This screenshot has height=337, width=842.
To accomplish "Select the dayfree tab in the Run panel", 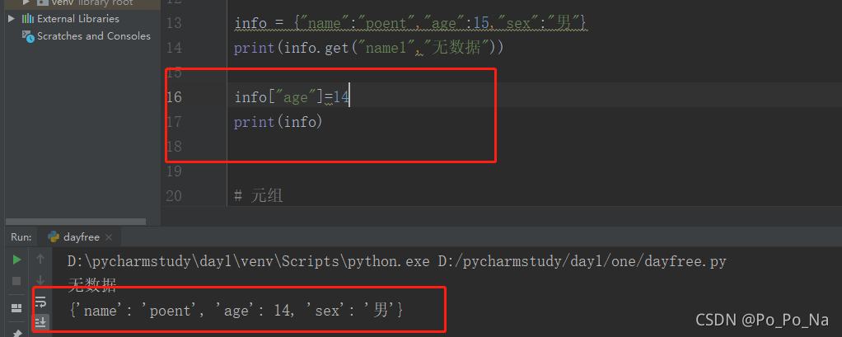I will [80, 237].
